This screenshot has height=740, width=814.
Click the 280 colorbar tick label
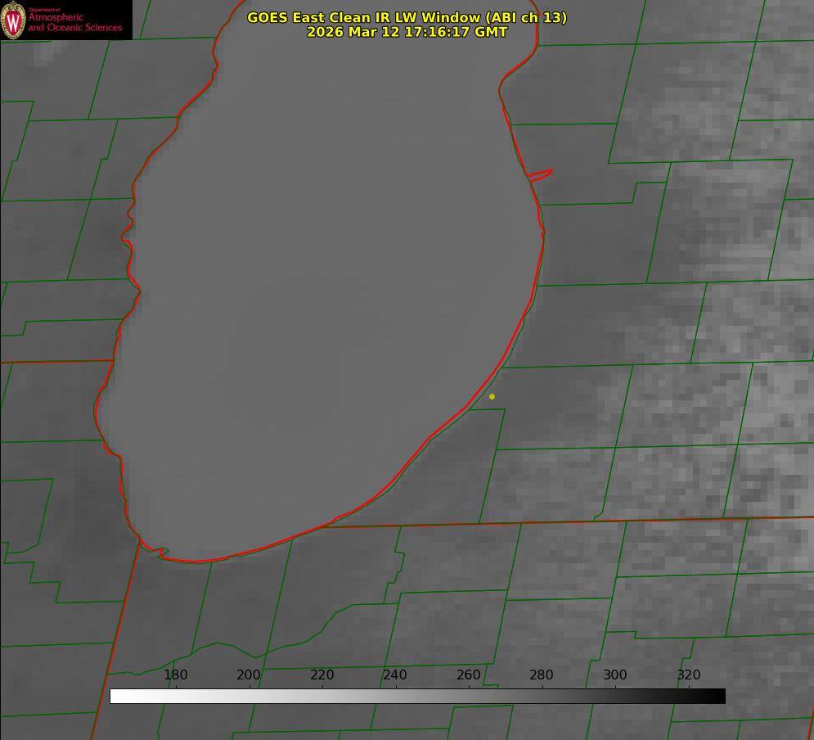542,675
